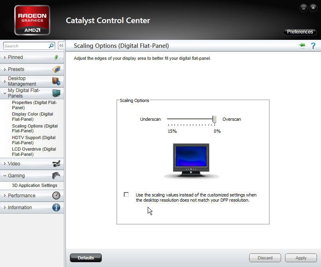Enable use scaling values instead of customized settings
This screenshot has height=267, width=321.
coord(126,194)
